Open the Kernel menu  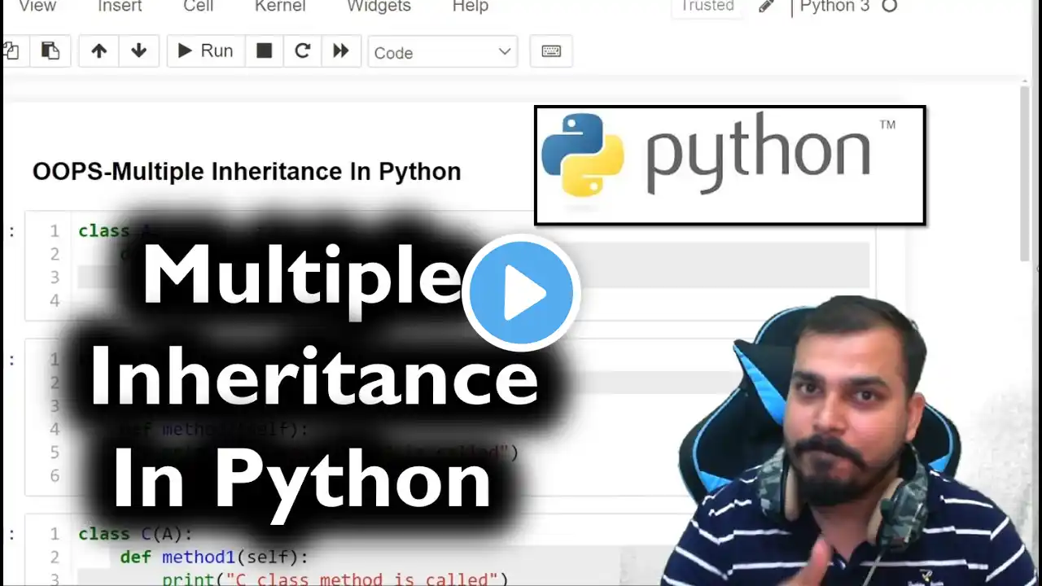click(280, 7)
